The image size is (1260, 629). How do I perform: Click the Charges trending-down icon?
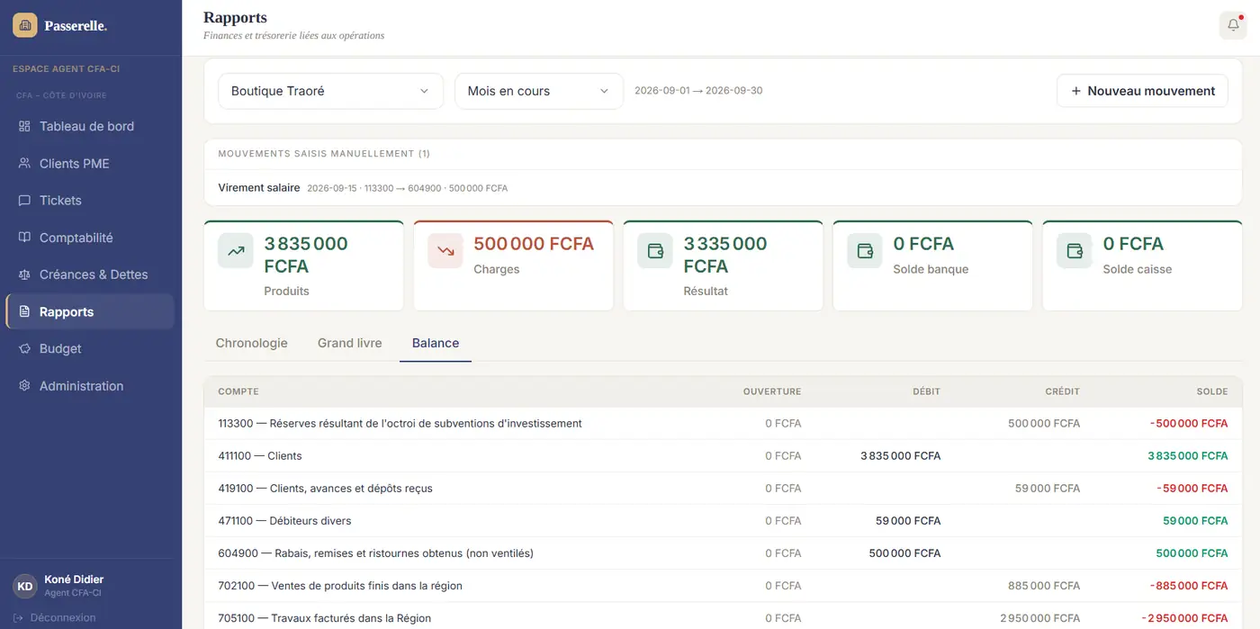point(445,251)
